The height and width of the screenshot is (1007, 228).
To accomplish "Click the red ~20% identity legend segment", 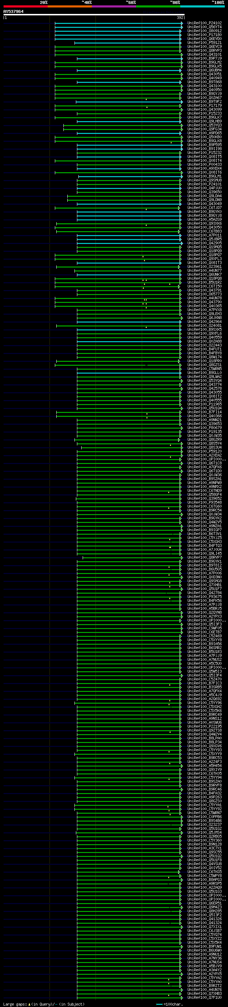I will (x=25, y=6).
